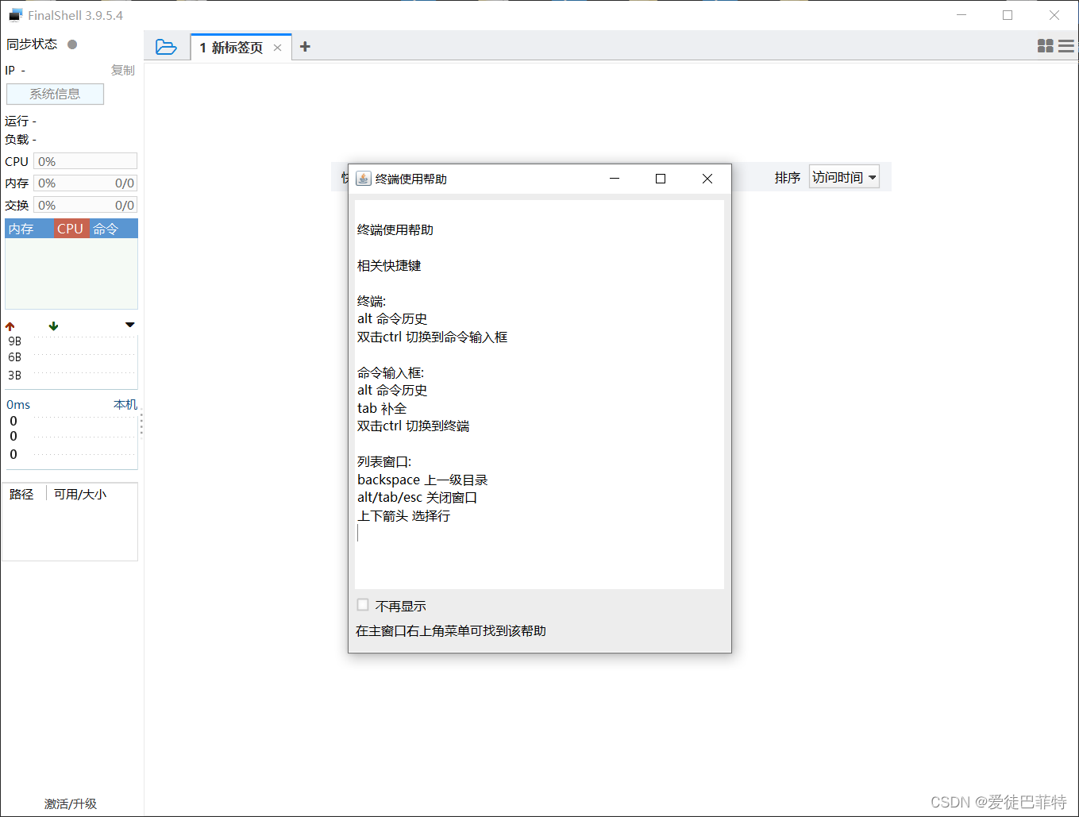Copy the IP with 复制 link
This screenshot has height=817, width=1079.
pyautogui.click(x=123, y=70)
